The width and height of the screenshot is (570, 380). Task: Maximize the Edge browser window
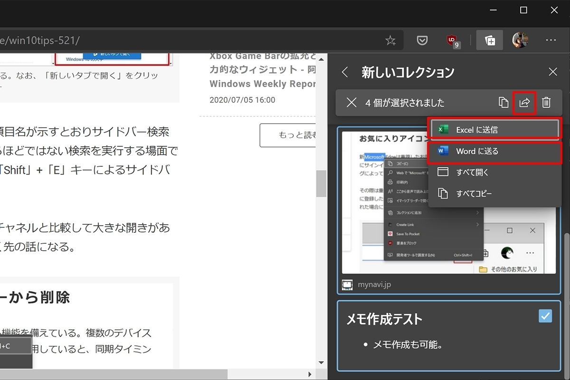[x=523, y=10]
